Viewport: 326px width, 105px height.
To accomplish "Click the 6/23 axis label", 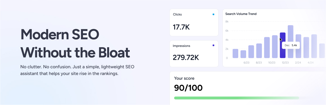I will click(246, 63).
